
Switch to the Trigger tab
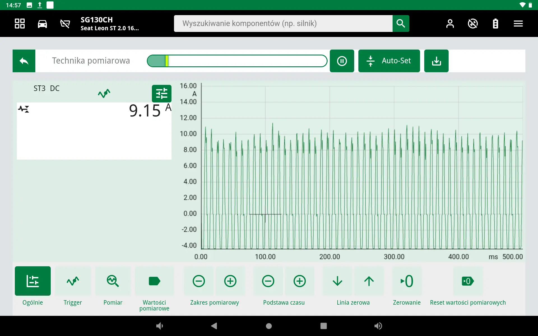click(x=73, y=281)
